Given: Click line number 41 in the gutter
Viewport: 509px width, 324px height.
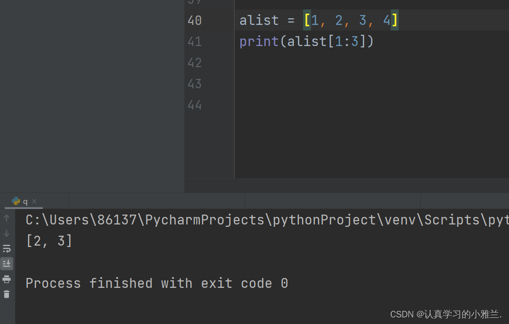Looking at the screenshot, I should click(194, 42).
